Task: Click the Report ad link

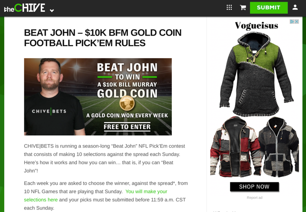Action: pos(255,198)
